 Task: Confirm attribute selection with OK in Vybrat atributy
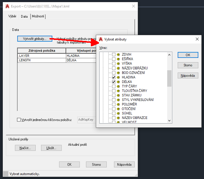click(188, 55)
